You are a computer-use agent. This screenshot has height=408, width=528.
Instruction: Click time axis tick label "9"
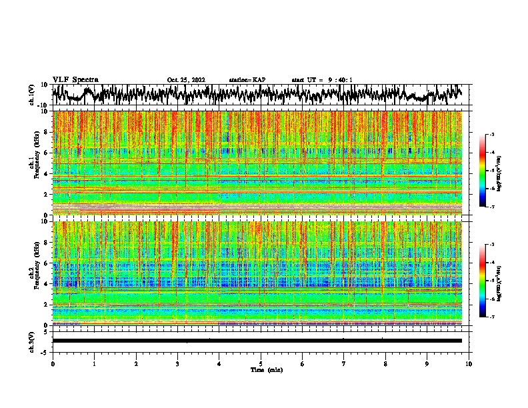[427, 364]
